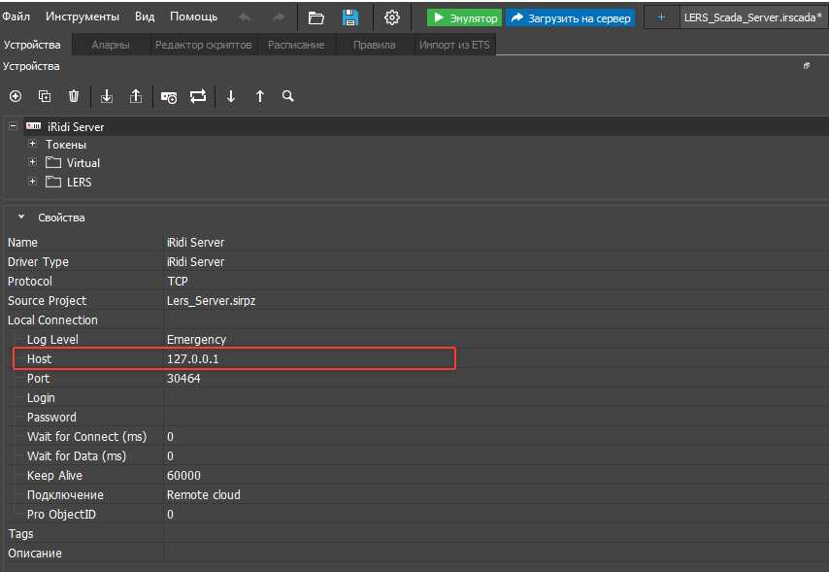The height and width of the screenshot is (572, 829).
Task: Switch to the Редактор скриптов tab
Action: [x=204, y=45]
